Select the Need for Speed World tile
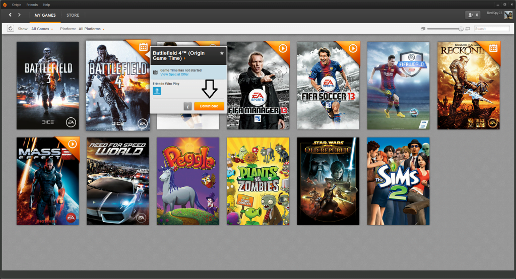Viewport: 516px width, 279px height. [118, 181]
